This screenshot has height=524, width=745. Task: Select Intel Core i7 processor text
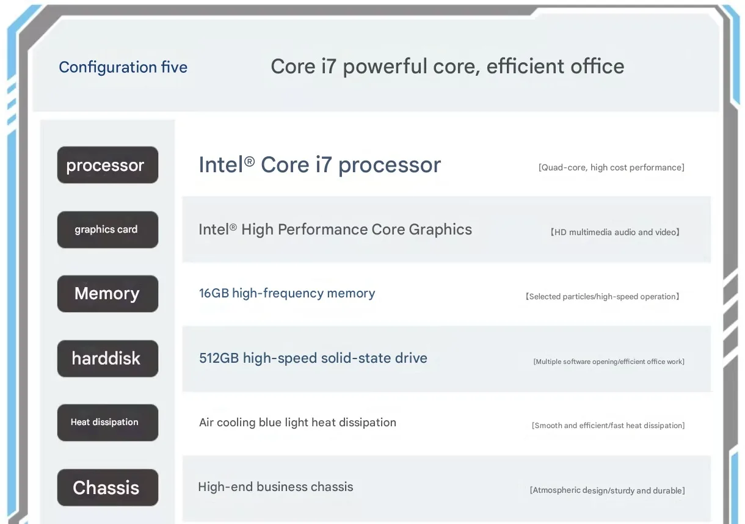(x=319, y=165)
